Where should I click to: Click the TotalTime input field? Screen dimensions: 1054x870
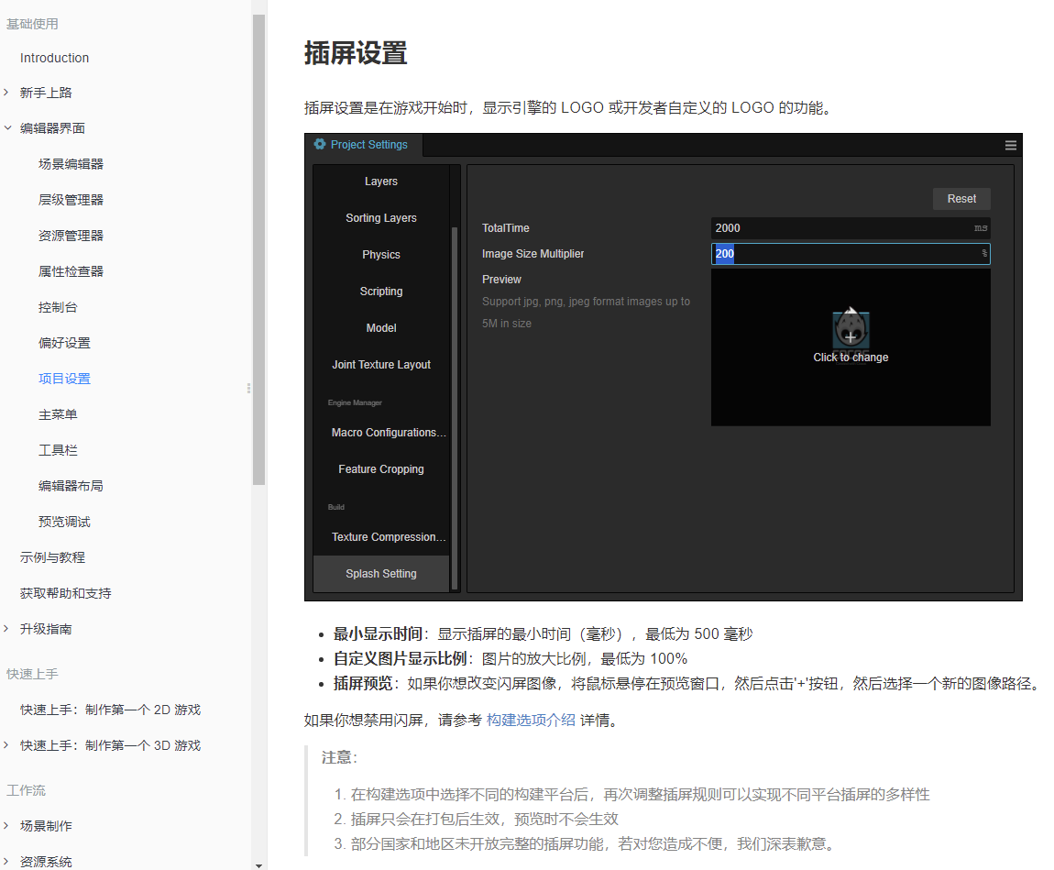851,228
